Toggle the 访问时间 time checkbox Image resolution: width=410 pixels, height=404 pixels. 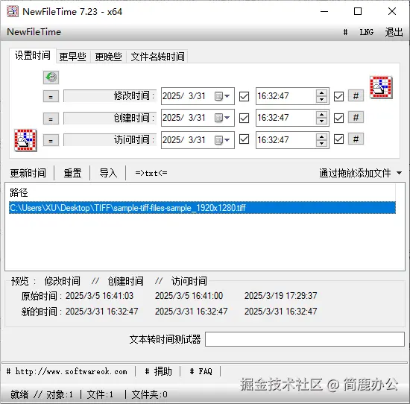(338, 139)
